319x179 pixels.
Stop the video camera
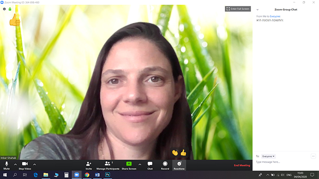tap(25, 165)
